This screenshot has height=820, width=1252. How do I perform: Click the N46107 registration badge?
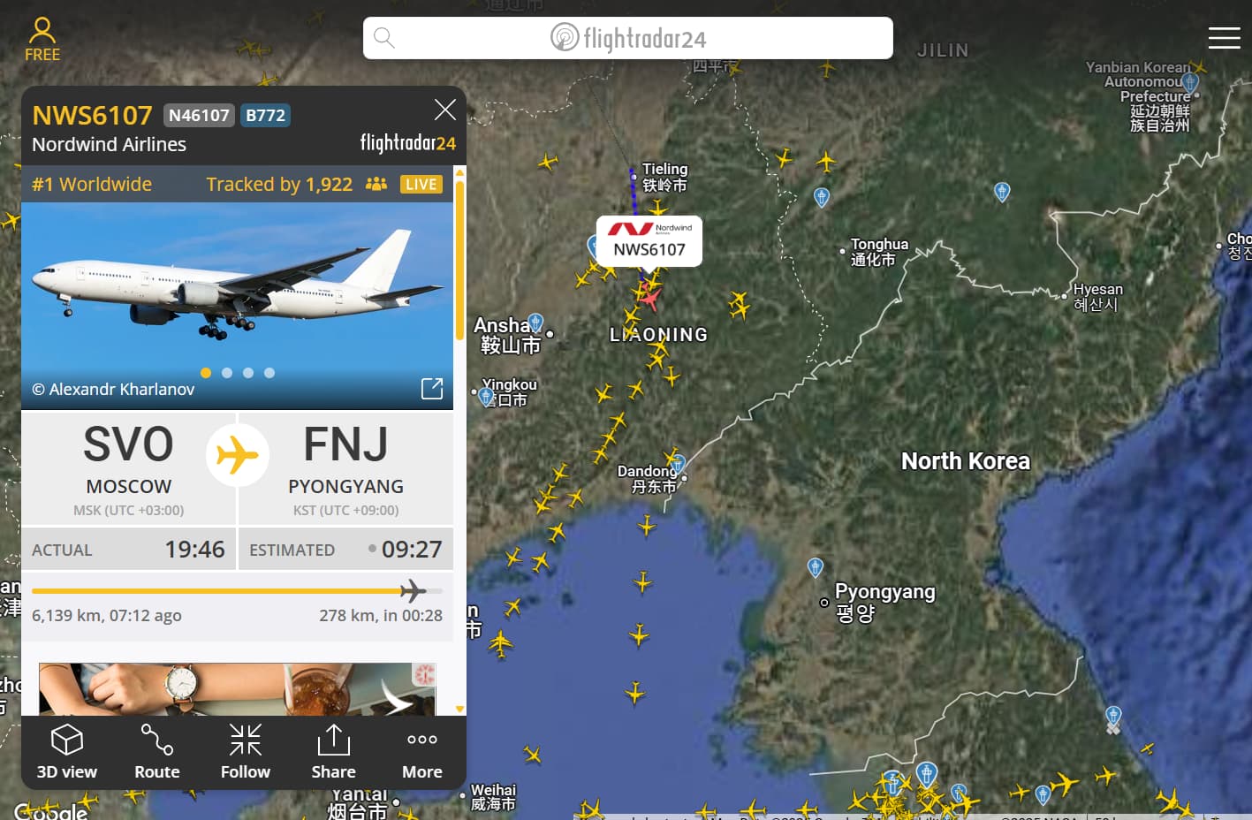click(x=199, y=115)
